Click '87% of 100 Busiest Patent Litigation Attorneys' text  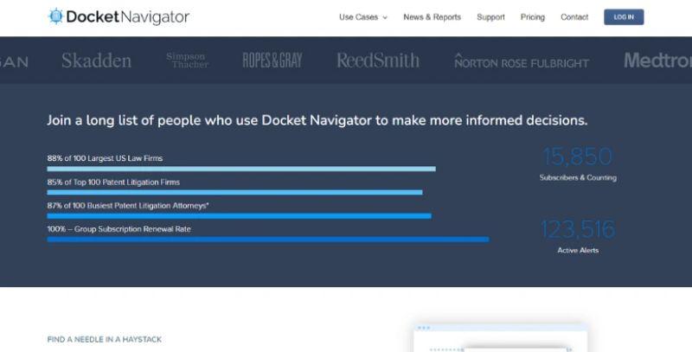pos(128,206)
